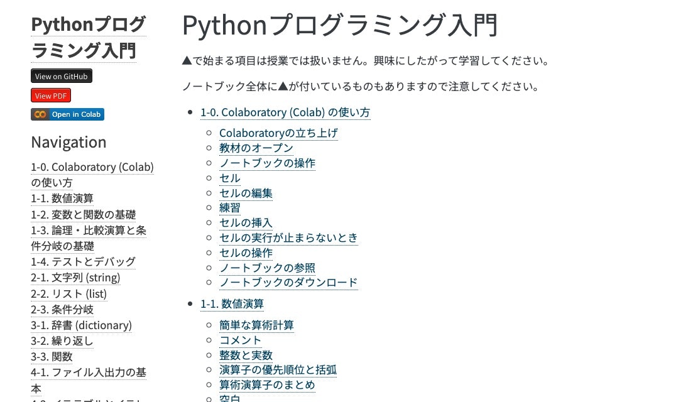The image size is (688, 402).
Task: Open '1-0. Colaboratory (Colab) の使い方' in navigation
Action: pyautogui.click(x=92, y=166)
